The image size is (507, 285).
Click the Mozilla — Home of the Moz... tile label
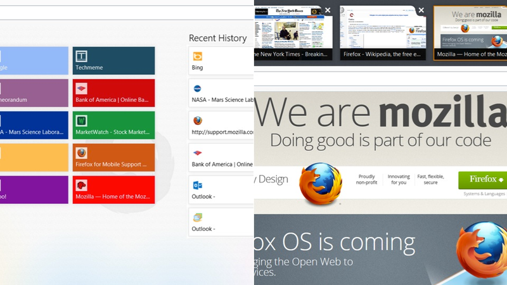pos(113,196)
